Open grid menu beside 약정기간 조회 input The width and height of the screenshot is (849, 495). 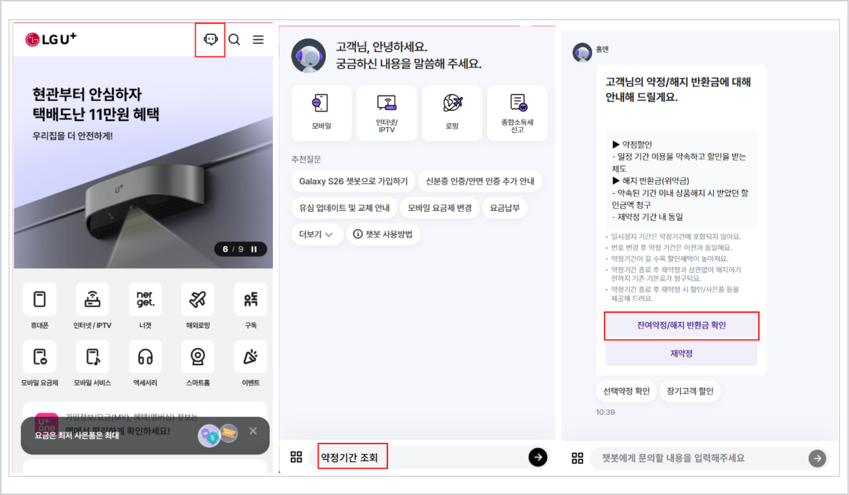tap(296, 457)
